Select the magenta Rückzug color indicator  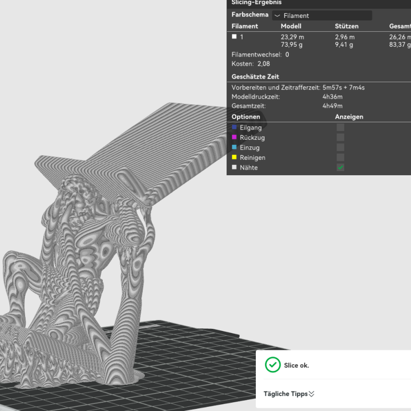(235, 138)
